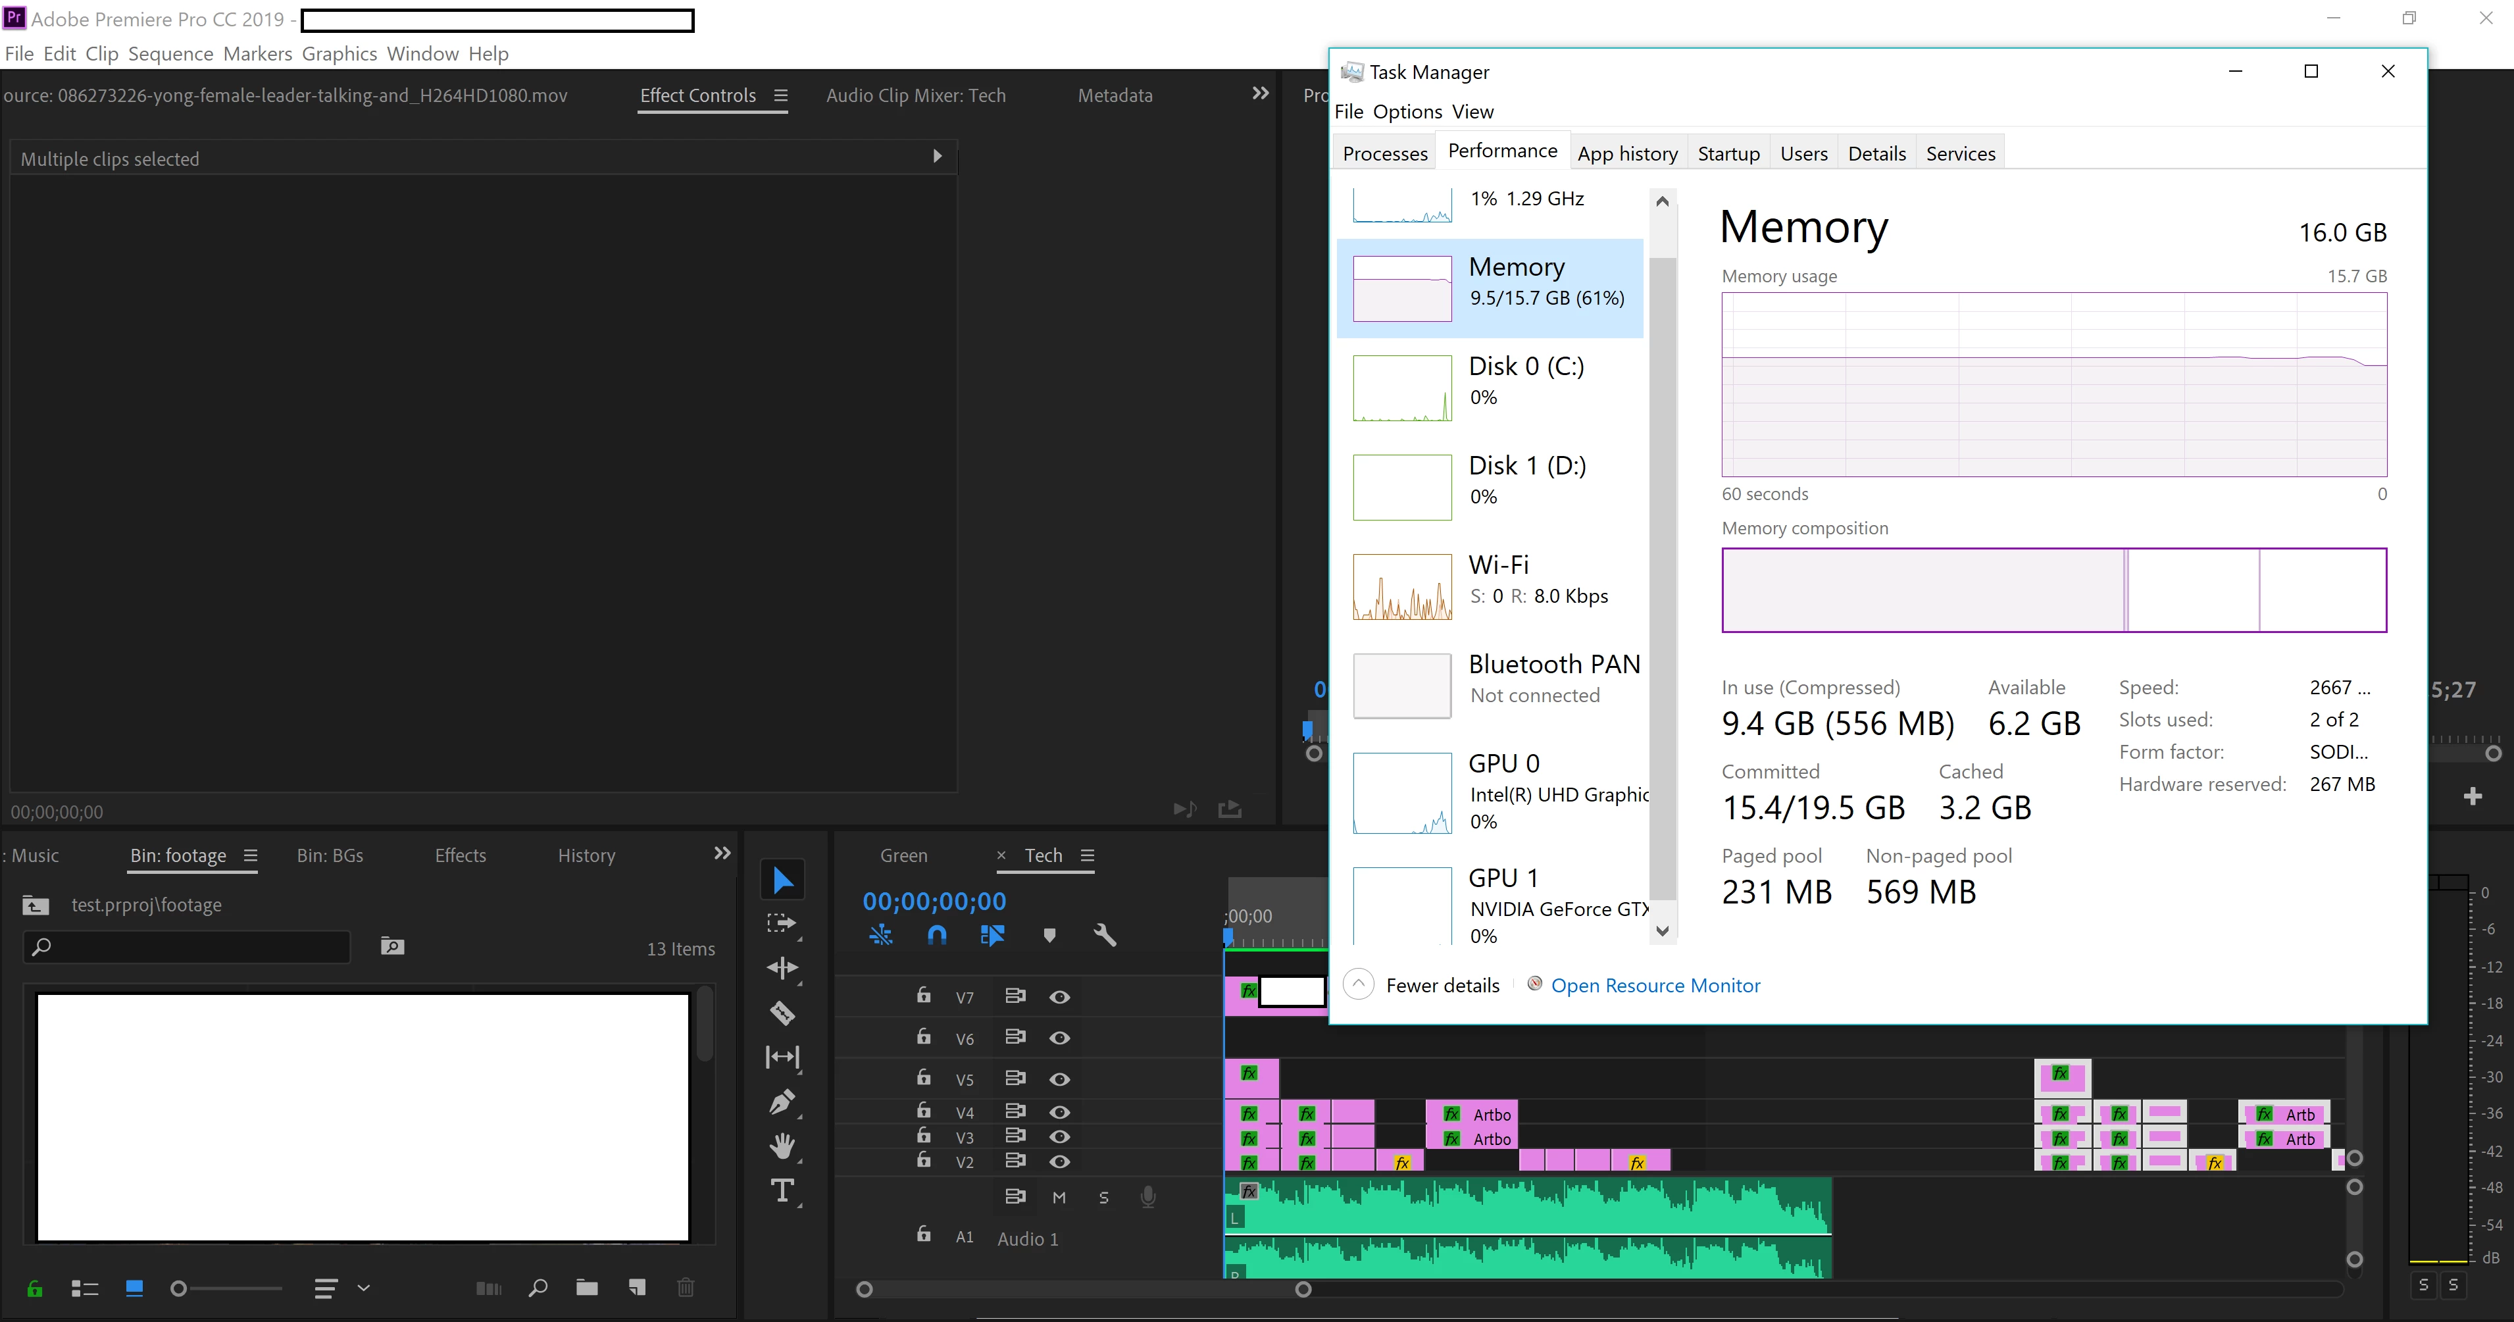
Task: Toggle lock on track V5
Action: pos(923,1078)
